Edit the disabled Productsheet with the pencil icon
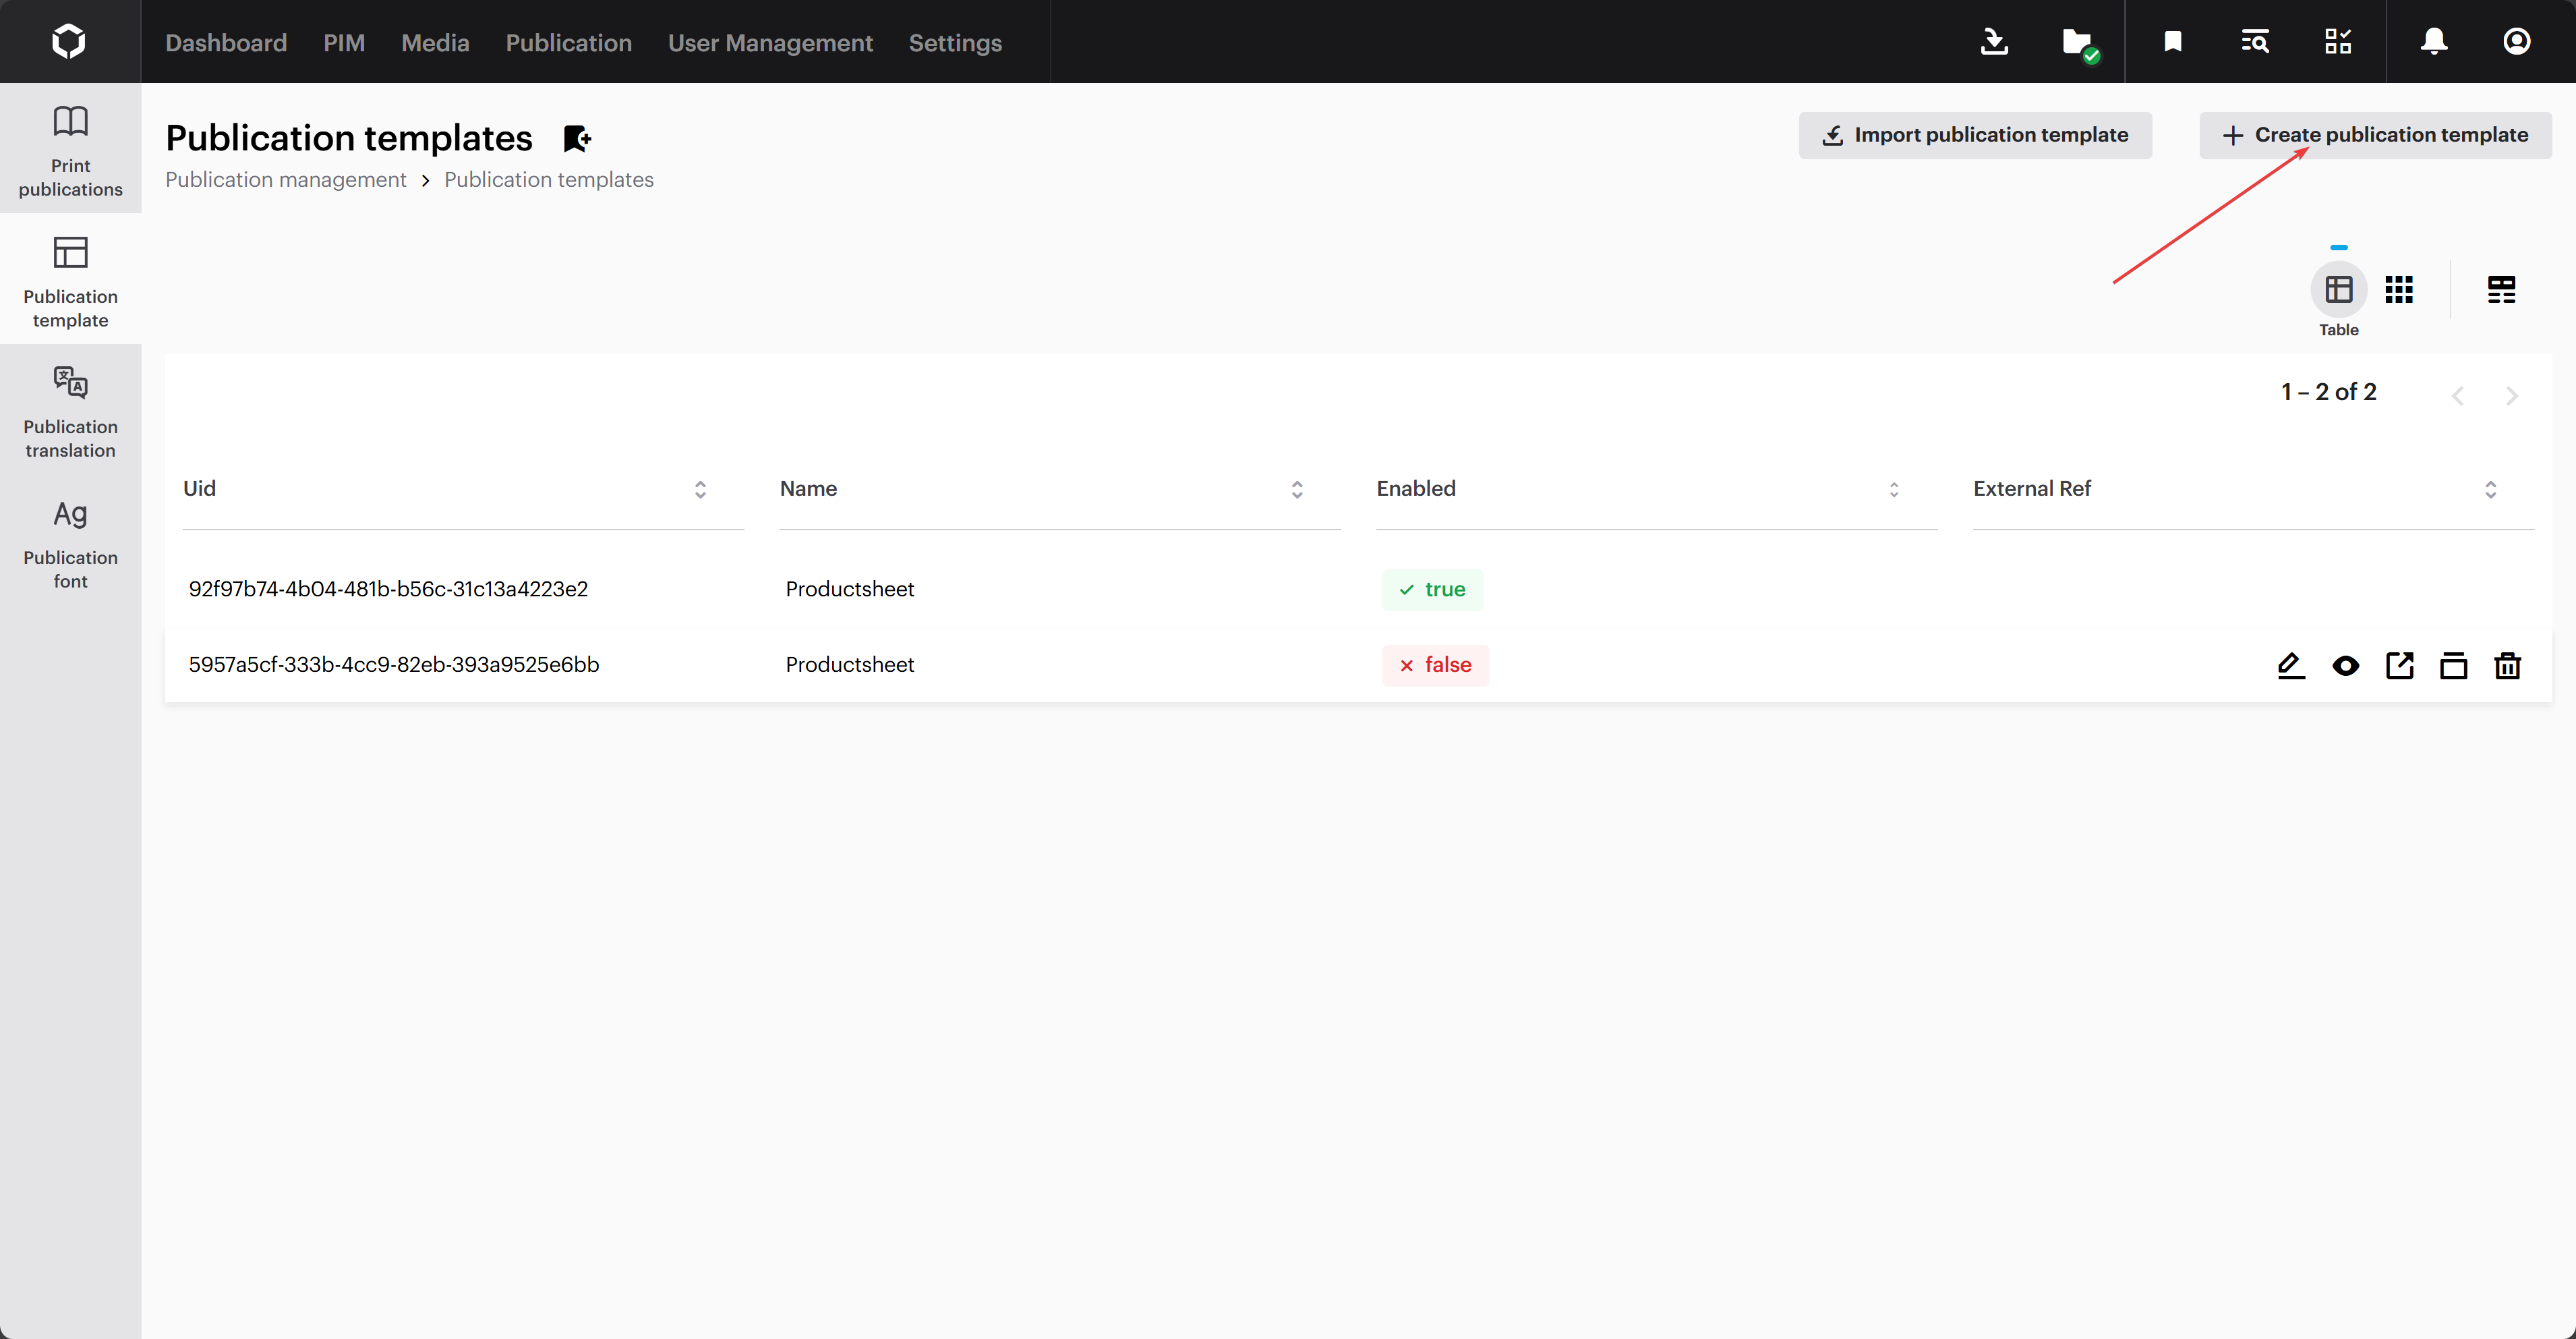This screenshot has width=2576, height=1339. [2291, 665]
